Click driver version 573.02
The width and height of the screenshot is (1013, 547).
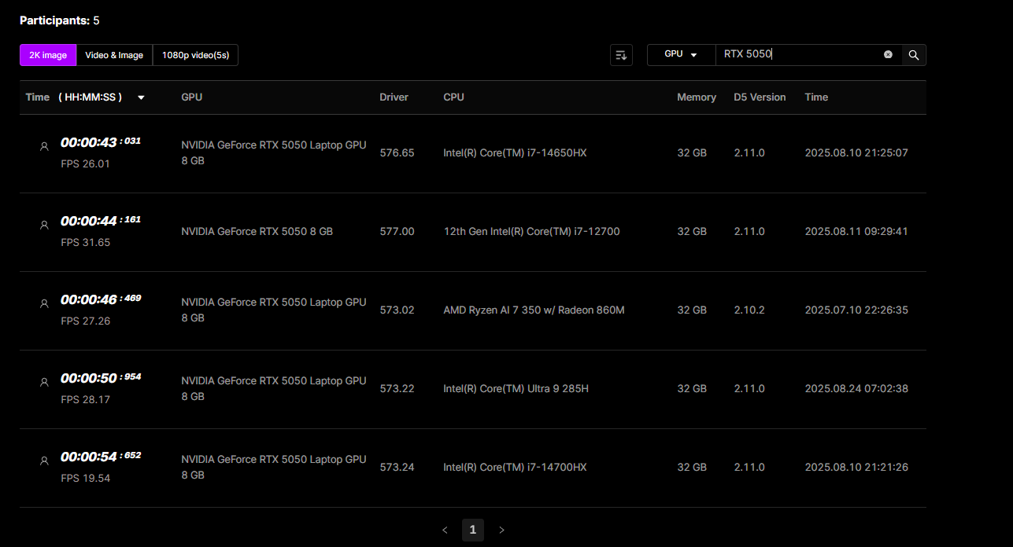click(x=397, y=310)
